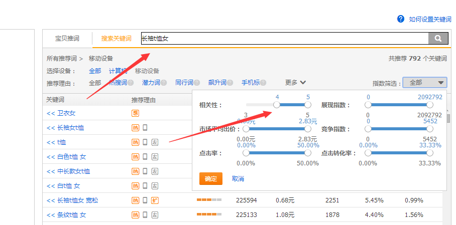Viewport: 456px width, 225px height.
Task: Click the search magnifier button
Action: coord(437,38)
